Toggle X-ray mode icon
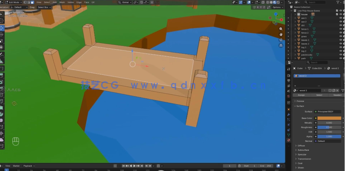The image size is (345, 171). [x=263, y=2]
